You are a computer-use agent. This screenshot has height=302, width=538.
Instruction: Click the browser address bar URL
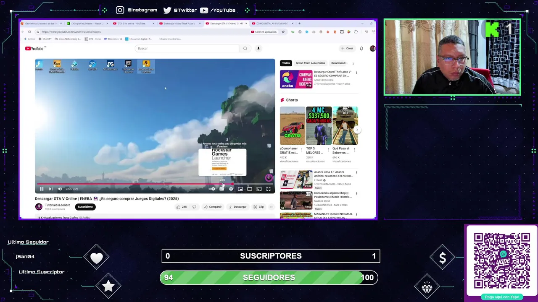click(71, 32)
